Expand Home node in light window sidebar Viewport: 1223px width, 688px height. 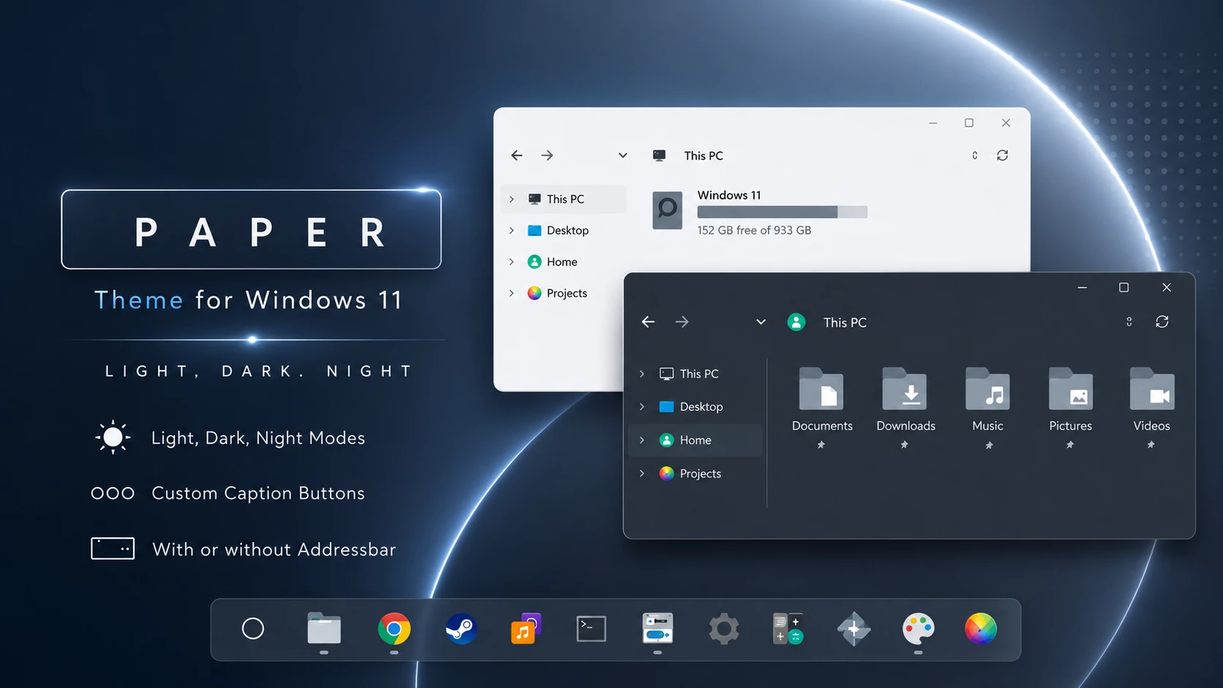pyautogui.click(x=511, y=262)
